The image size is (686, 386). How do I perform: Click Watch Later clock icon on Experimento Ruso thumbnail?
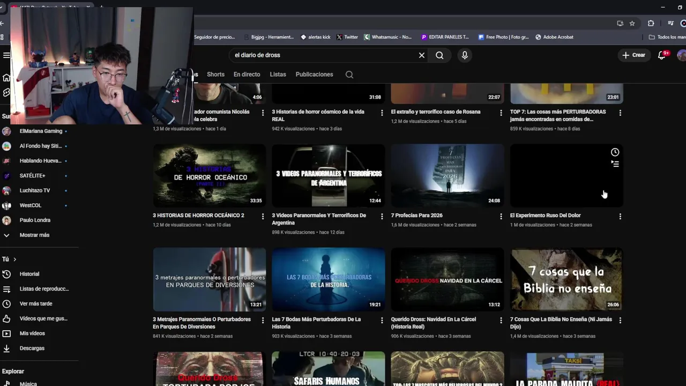615,152
